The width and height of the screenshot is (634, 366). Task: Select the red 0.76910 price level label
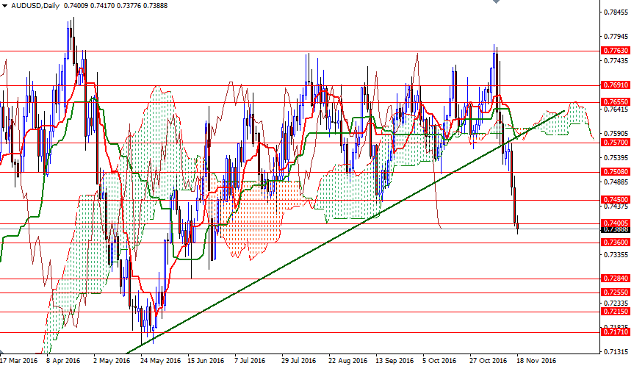616,85
